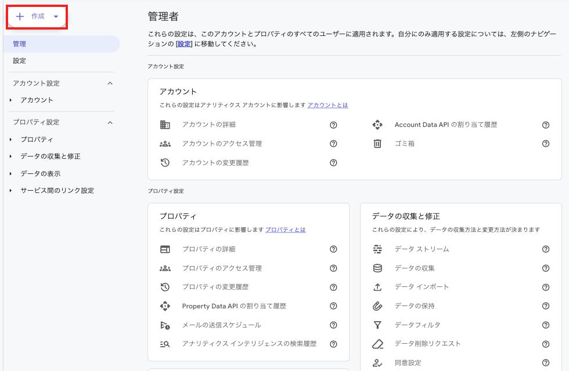Open the アカウントとは link

[327, 105]
